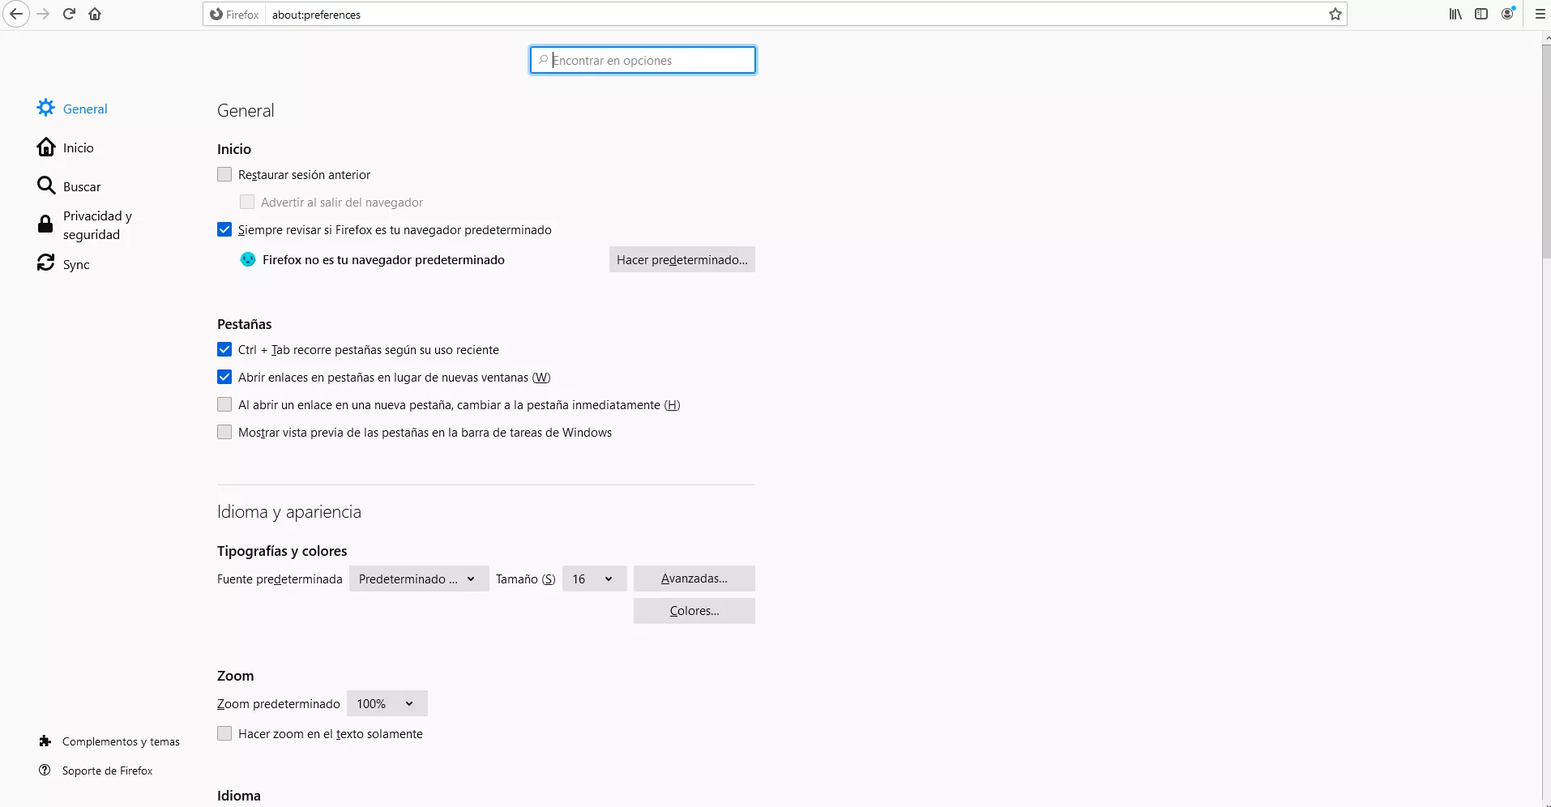This screenshot has height=807, width=1551.
Task: Uncheck Ctrl + Tab recorre pestañas option
Action: pyautogui.click(x=224, y=349)
